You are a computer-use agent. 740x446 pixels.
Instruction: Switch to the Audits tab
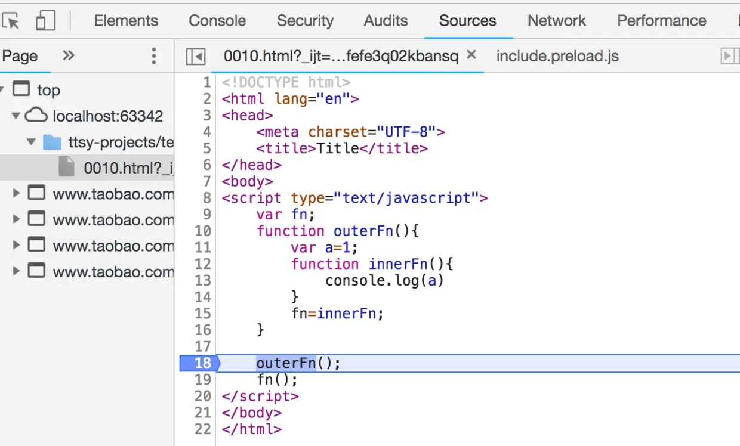(386, 21)
